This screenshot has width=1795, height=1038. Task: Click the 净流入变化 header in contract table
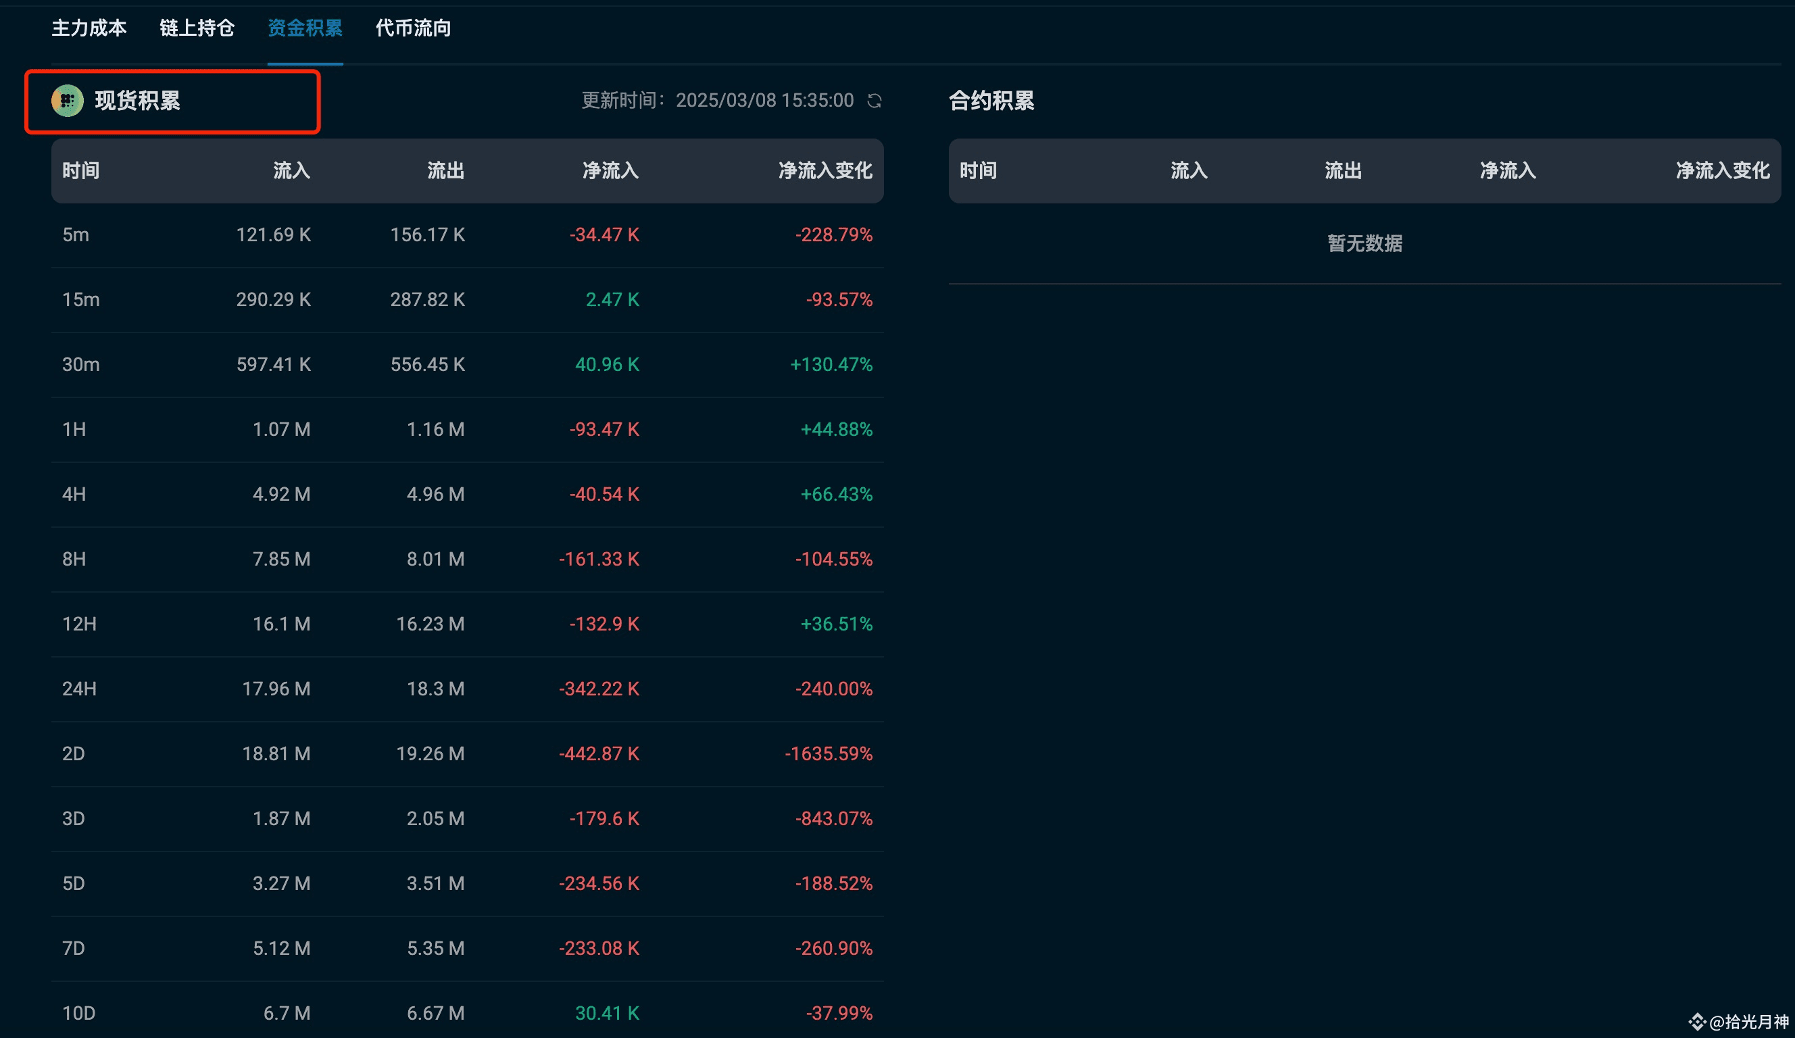(x=1723, y=170)
